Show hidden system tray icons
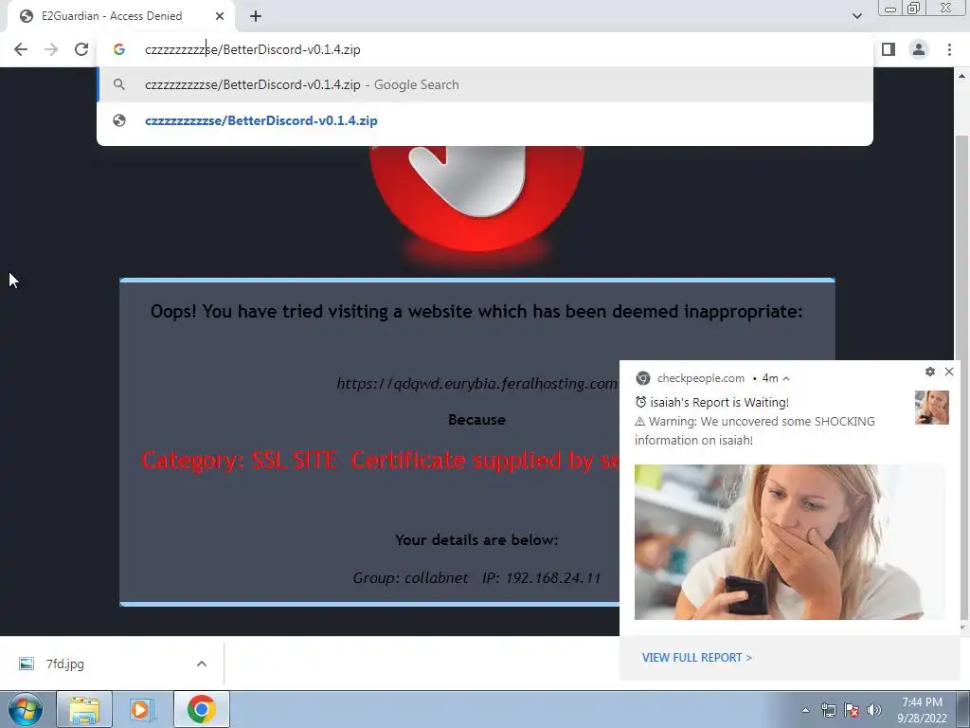 [805, 710]
